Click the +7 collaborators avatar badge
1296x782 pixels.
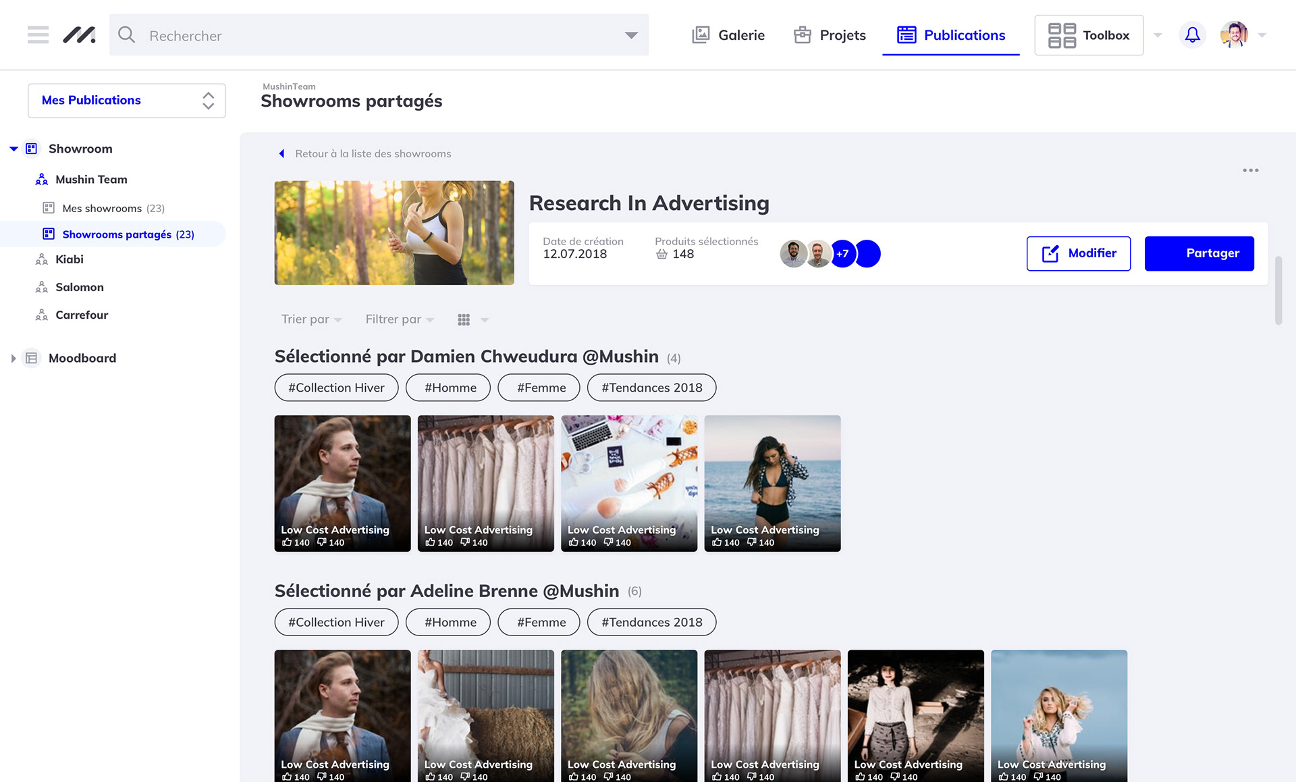[842, 254]
